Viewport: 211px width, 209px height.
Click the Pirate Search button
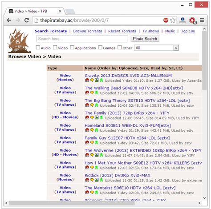click(x=145, y=39)
